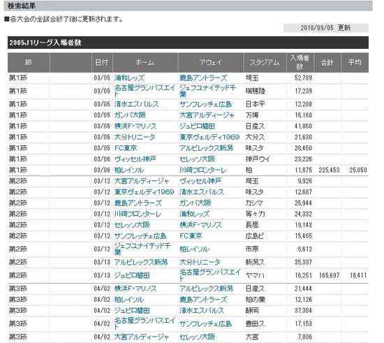384x343 pixels.
Task: Open 川崎フロンターレ away link in 11,875 row
Action: coord(203,170)
